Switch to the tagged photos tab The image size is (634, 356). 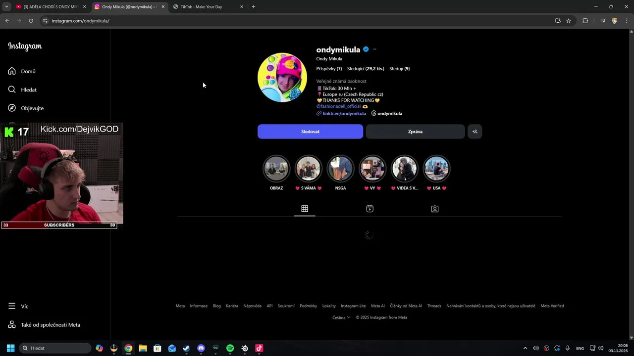click(435, 209)
